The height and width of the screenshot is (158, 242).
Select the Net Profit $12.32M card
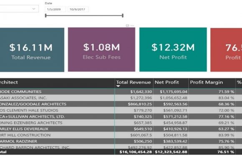coord(173,49)
